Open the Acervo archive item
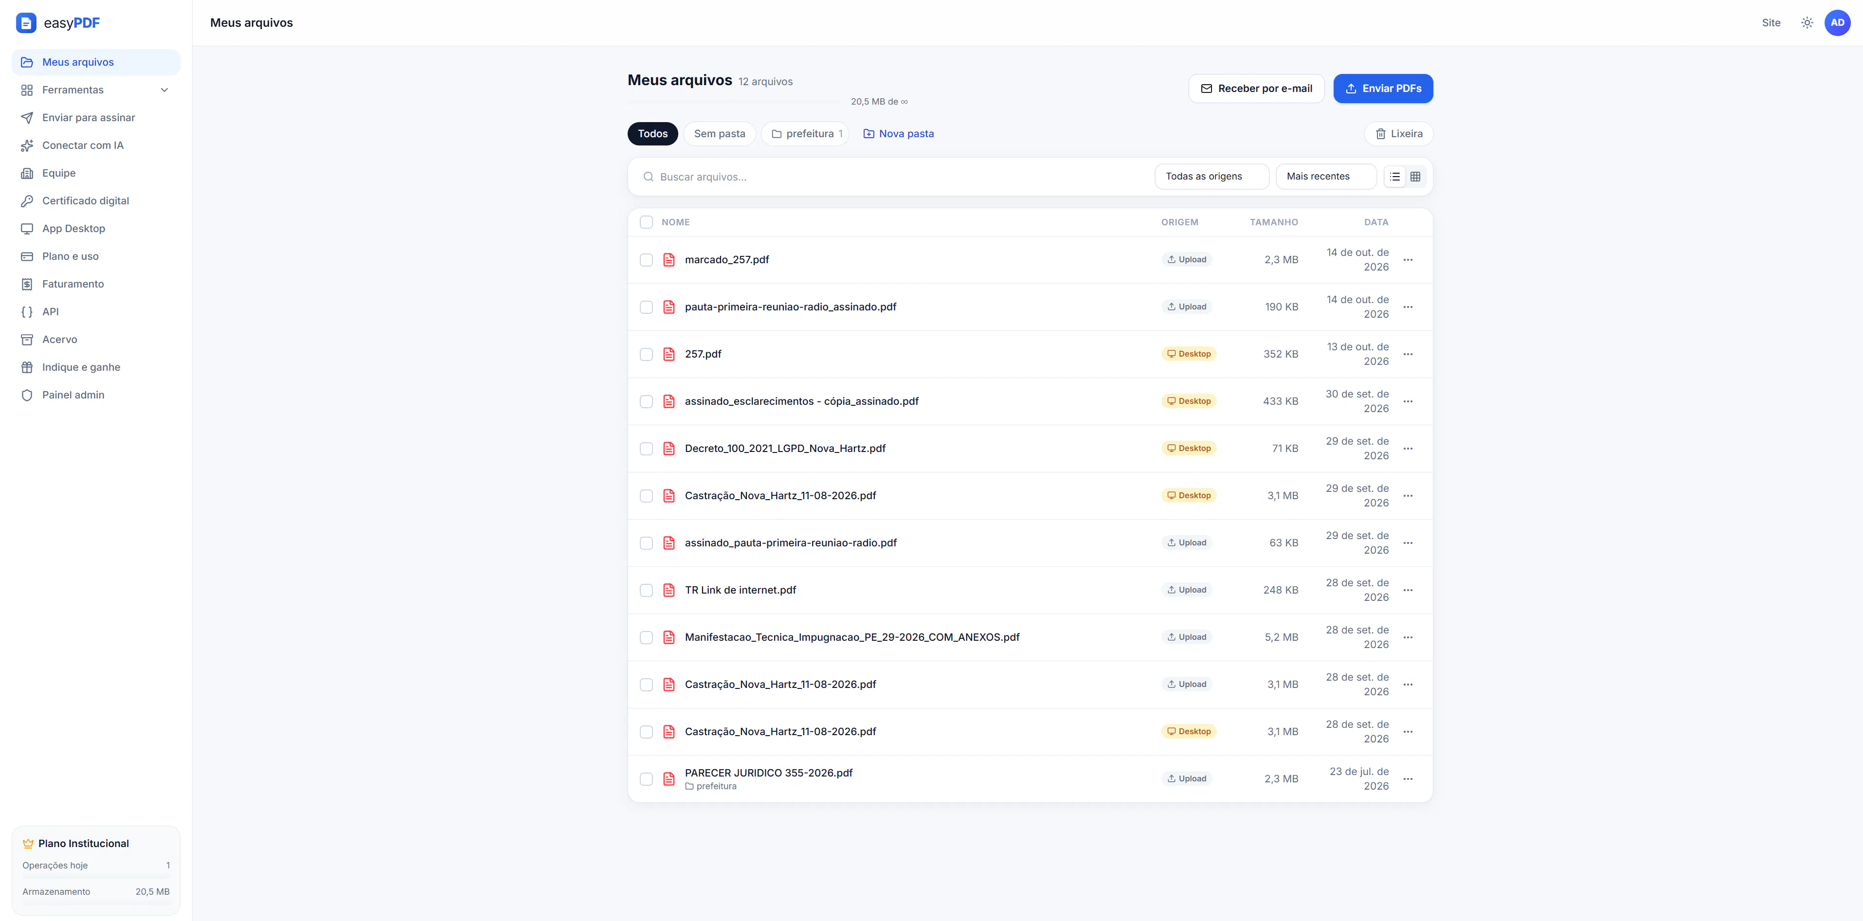Viewport: 1863px width, 921px height. coord(96,340)
